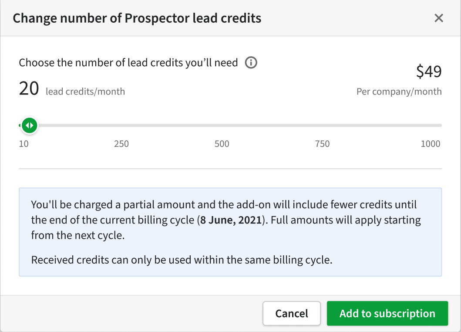Click Add to subscription button
This screenshot has width=461, height=332.
(387, 313)
